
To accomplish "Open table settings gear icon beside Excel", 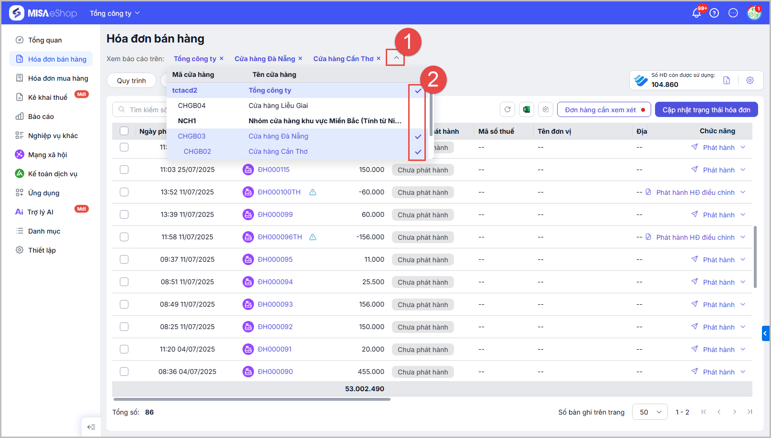I will (546, 110).
